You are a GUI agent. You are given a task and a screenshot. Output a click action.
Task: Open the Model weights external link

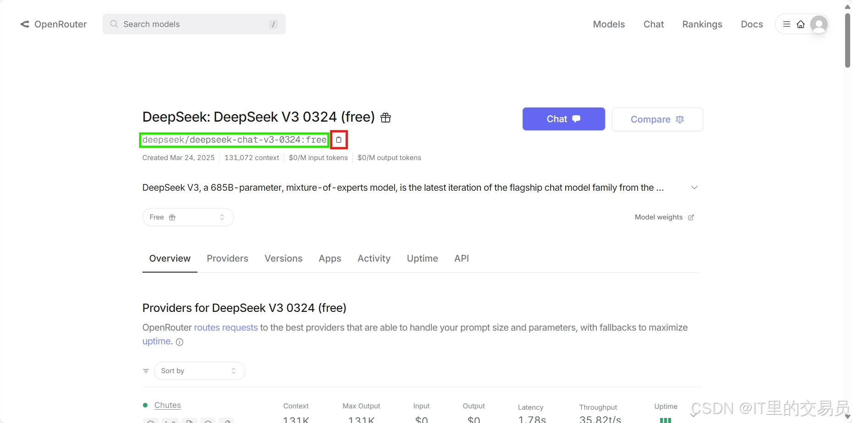[664, 217]
